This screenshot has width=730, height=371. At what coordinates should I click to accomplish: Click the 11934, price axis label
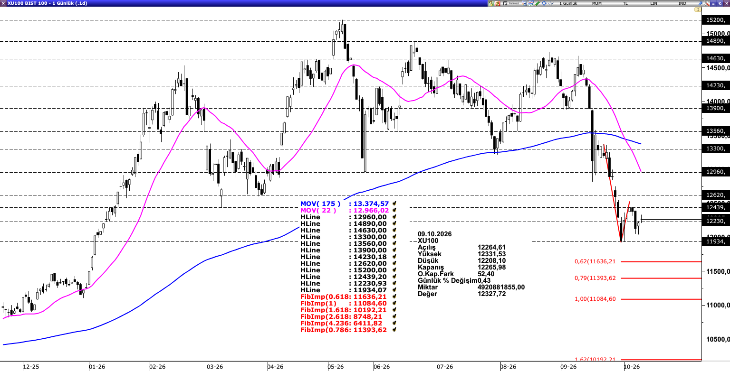[x=716, y=241]
